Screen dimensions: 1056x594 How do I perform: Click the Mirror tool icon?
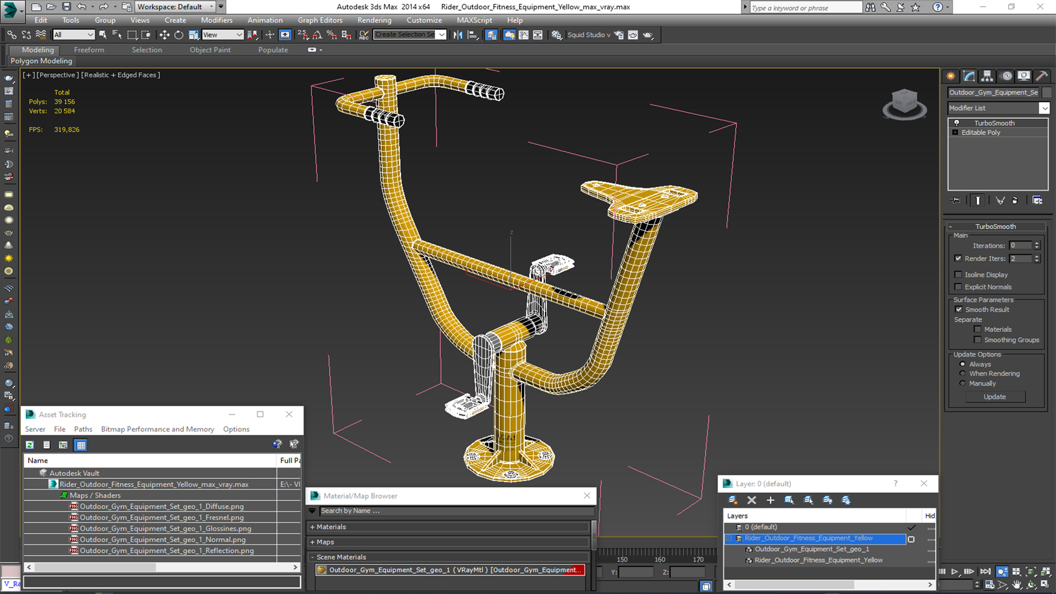pos(458,35)
